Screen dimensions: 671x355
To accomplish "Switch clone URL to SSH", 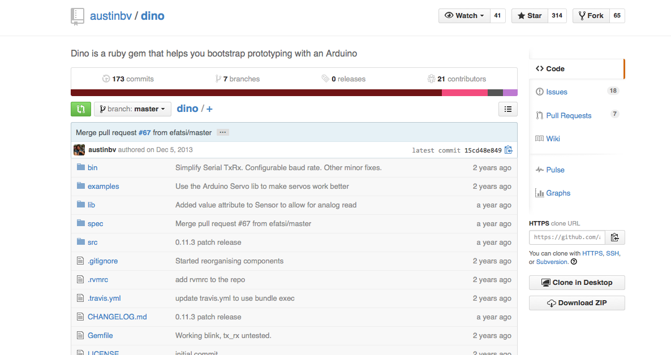I will 612,253.
